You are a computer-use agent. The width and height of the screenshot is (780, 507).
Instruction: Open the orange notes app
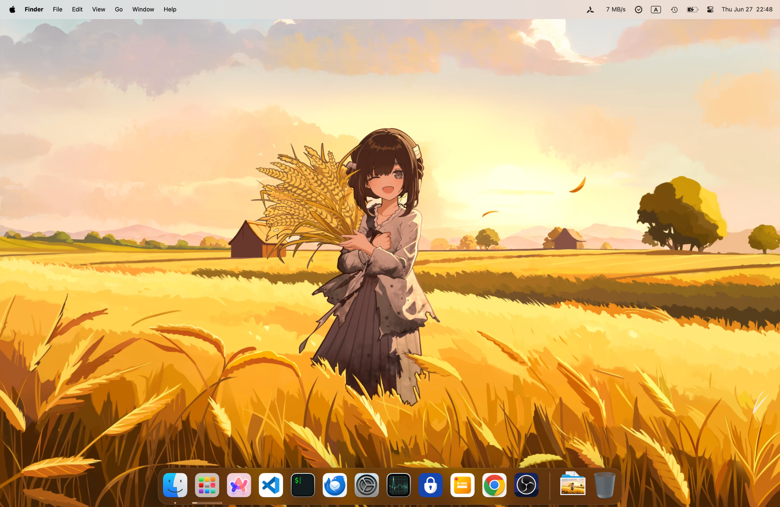point(462,485)
